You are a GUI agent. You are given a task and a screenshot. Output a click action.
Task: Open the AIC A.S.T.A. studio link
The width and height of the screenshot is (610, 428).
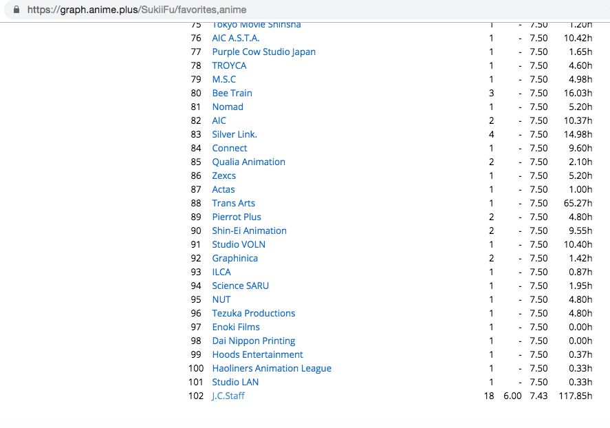click(236, 38)
